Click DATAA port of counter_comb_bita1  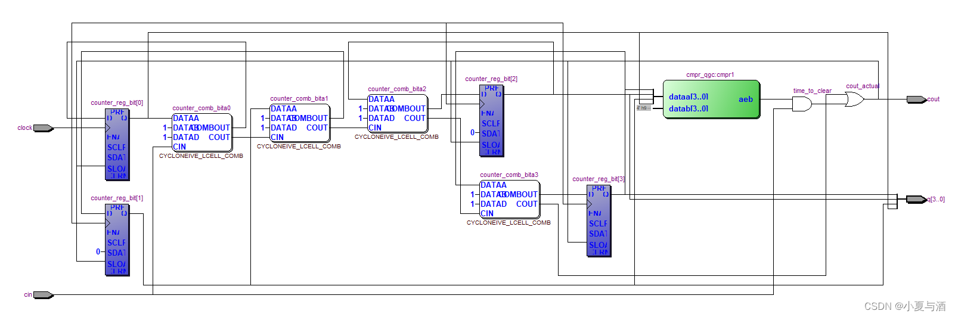tap(284, 108)
